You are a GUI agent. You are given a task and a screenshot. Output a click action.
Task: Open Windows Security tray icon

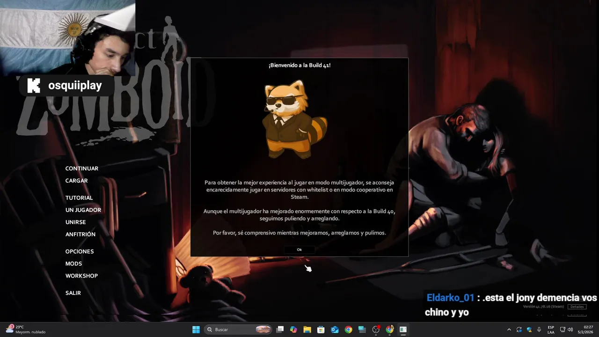click(529, 330)
